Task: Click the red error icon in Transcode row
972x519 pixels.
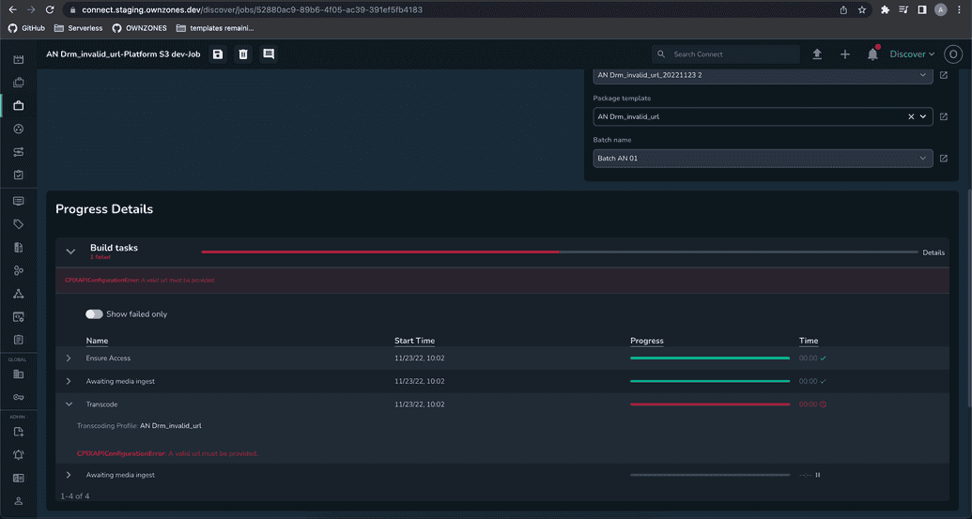Action: pyautogui.click(x=824, y=405)
